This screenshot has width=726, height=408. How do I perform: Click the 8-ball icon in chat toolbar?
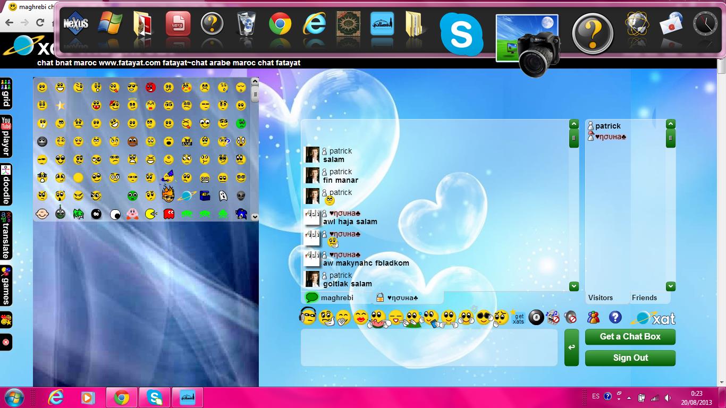click(536, 318)
